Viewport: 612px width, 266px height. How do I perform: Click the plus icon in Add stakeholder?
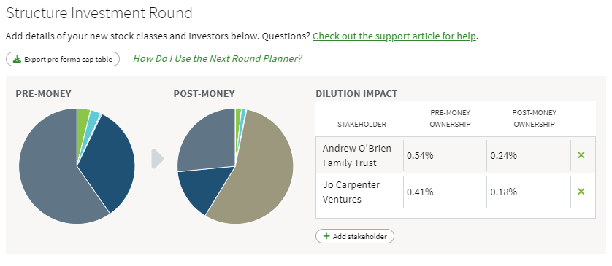(x=326, y=236)
